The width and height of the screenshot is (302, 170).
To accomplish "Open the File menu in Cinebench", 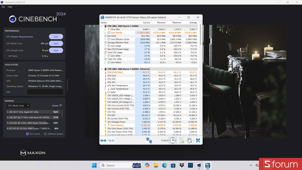I will click(x=3, y=7).
